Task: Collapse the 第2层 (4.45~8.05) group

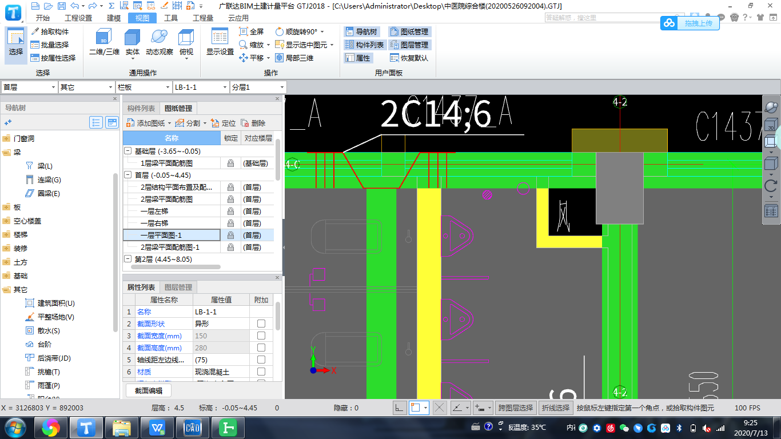Action: (x=128, y=259)
